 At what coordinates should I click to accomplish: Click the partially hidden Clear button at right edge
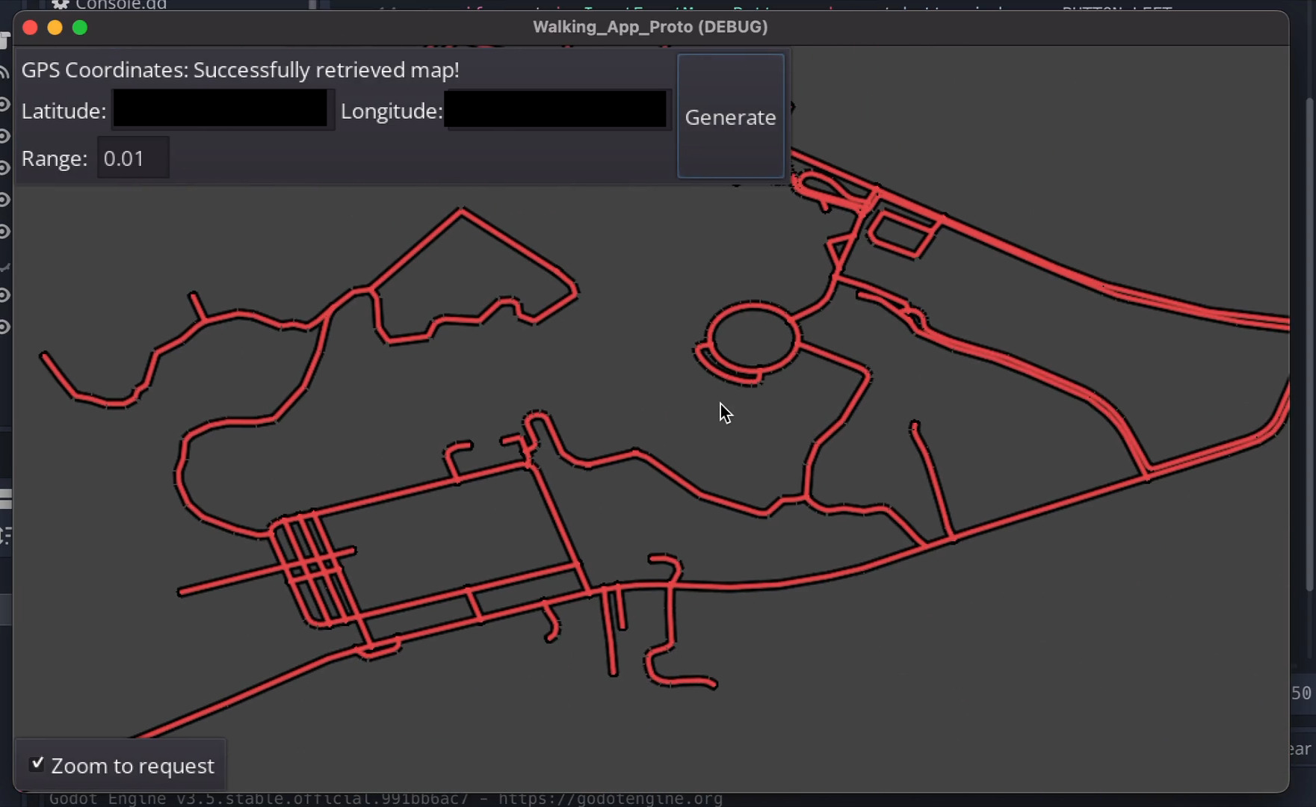[1301, 749]
